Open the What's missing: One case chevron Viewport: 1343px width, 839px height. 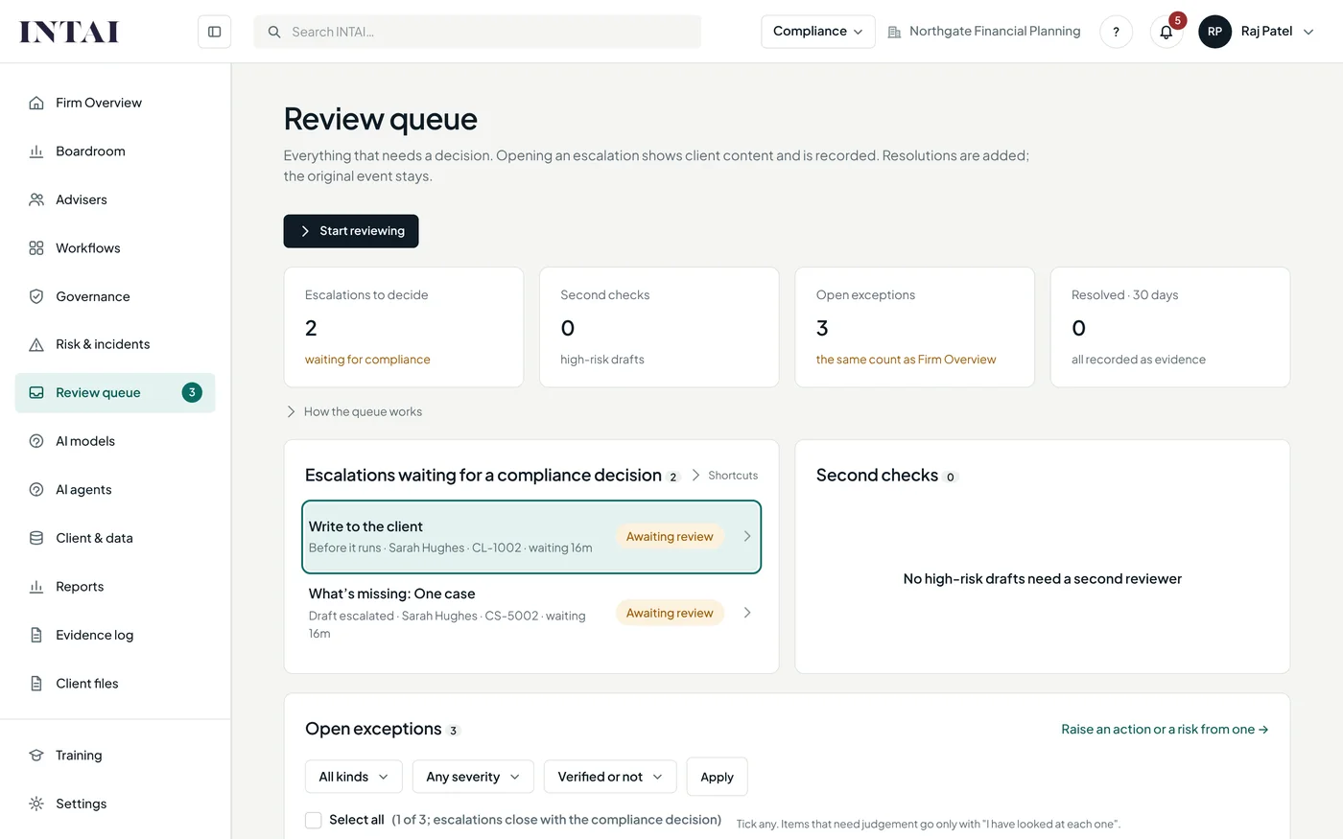tap(747, 613)
